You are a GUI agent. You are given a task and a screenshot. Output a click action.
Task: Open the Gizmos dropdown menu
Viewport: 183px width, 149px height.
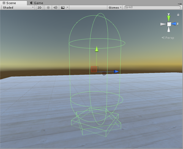tap(115, 8)
